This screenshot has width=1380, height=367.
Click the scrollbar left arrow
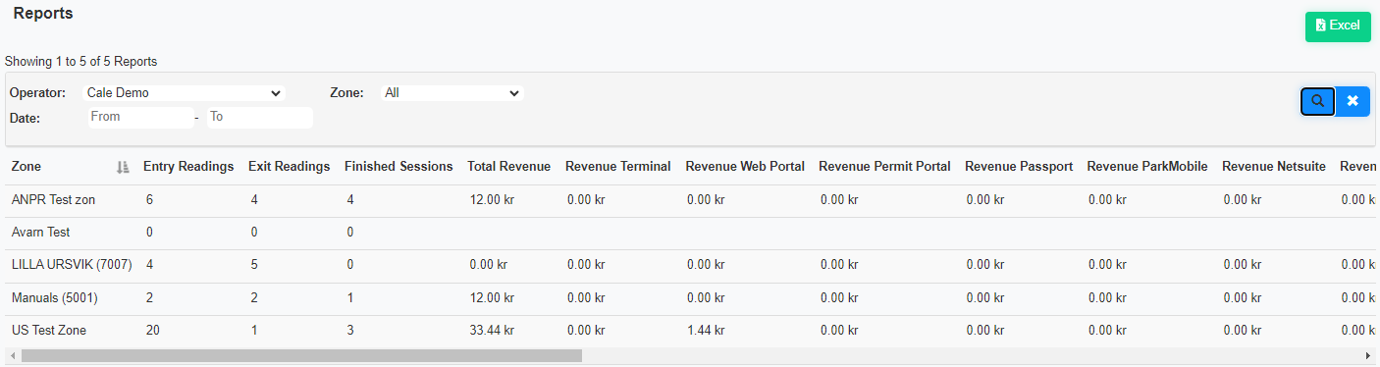click(12, 355)
